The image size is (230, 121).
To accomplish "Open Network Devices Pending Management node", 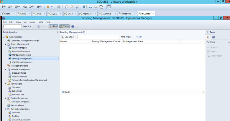I will (x=29, y=80).
